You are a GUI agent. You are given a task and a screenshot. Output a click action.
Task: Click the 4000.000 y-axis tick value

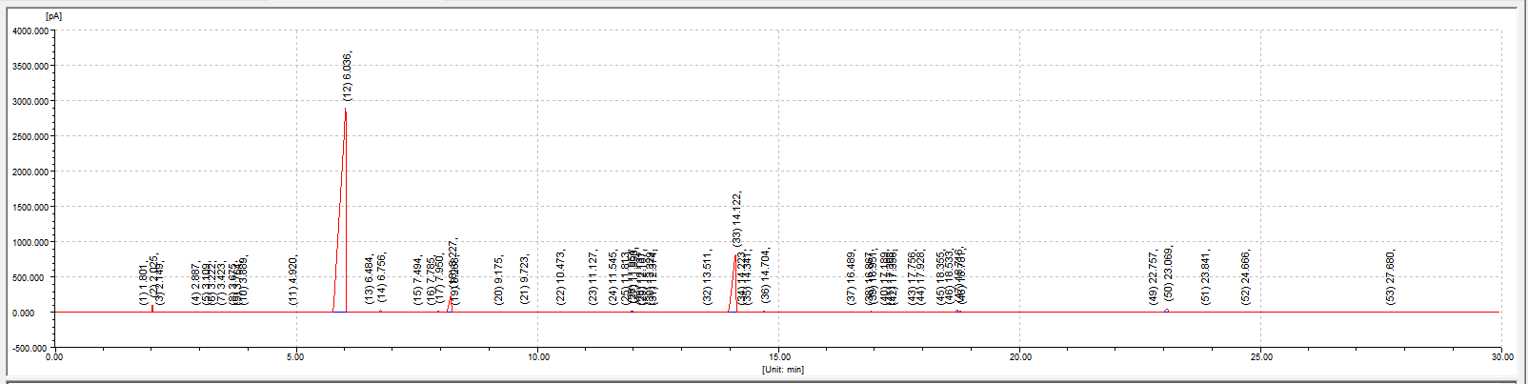[x=30, y=30]
